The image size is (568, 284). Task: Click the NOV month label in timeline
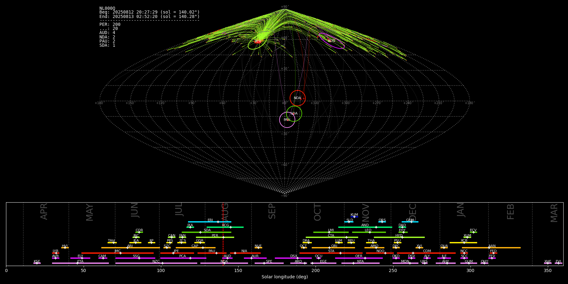[x=365, y=212]
